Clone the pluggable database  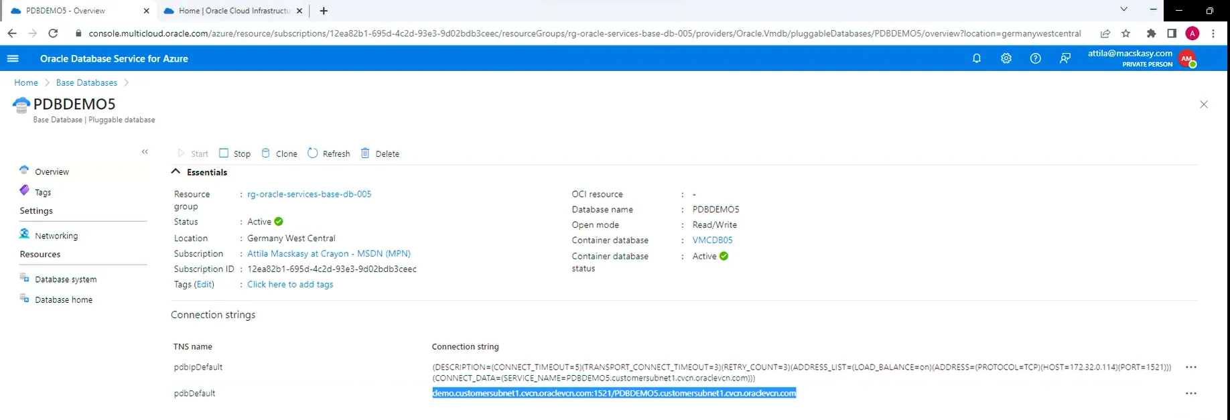(x=279, y=153)
